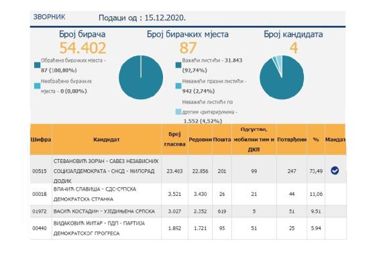Click the Редовни column header
This screenshot has width=389, height=255.
coord(201,140)
